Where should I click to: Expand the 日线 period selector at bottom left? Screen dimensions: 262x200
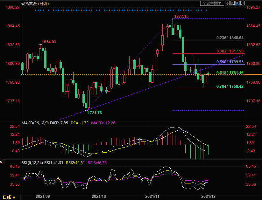coord(9,197)
